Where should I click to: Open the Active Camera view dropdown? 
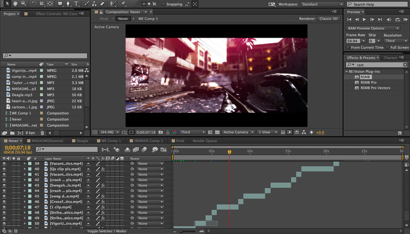239,132
